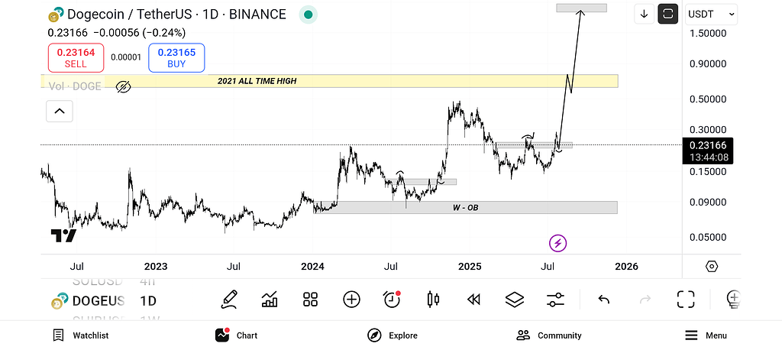Switch to the Chart tab

pos(237,335)
